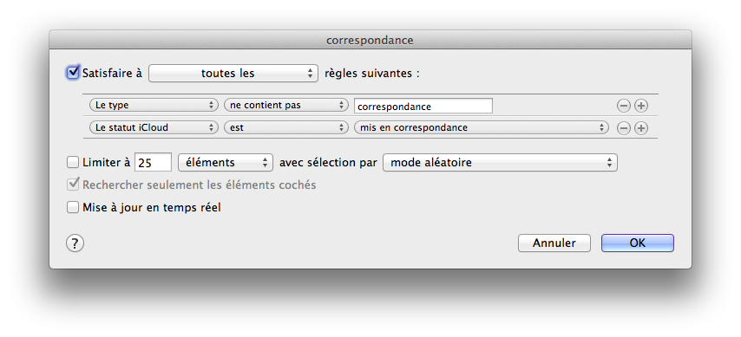The width and height of the screenshot is (741, 337).
Task: Remove the 'Le type' rule with minus icon
Action: tap(623, 106)
